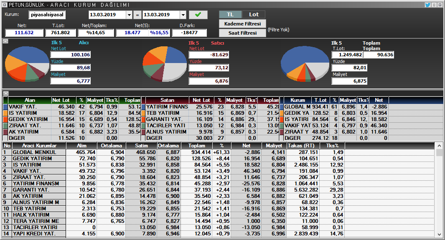Collapse the top-five tables panel minus icon
The height and width of the screenshot is (240, 445).
tap(5, 93)
